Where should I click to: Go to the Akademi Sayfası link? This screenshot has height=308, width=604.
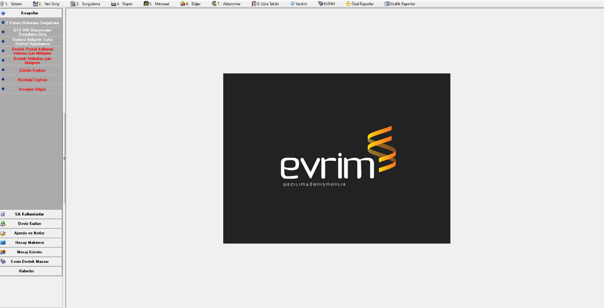coord(31,80)
